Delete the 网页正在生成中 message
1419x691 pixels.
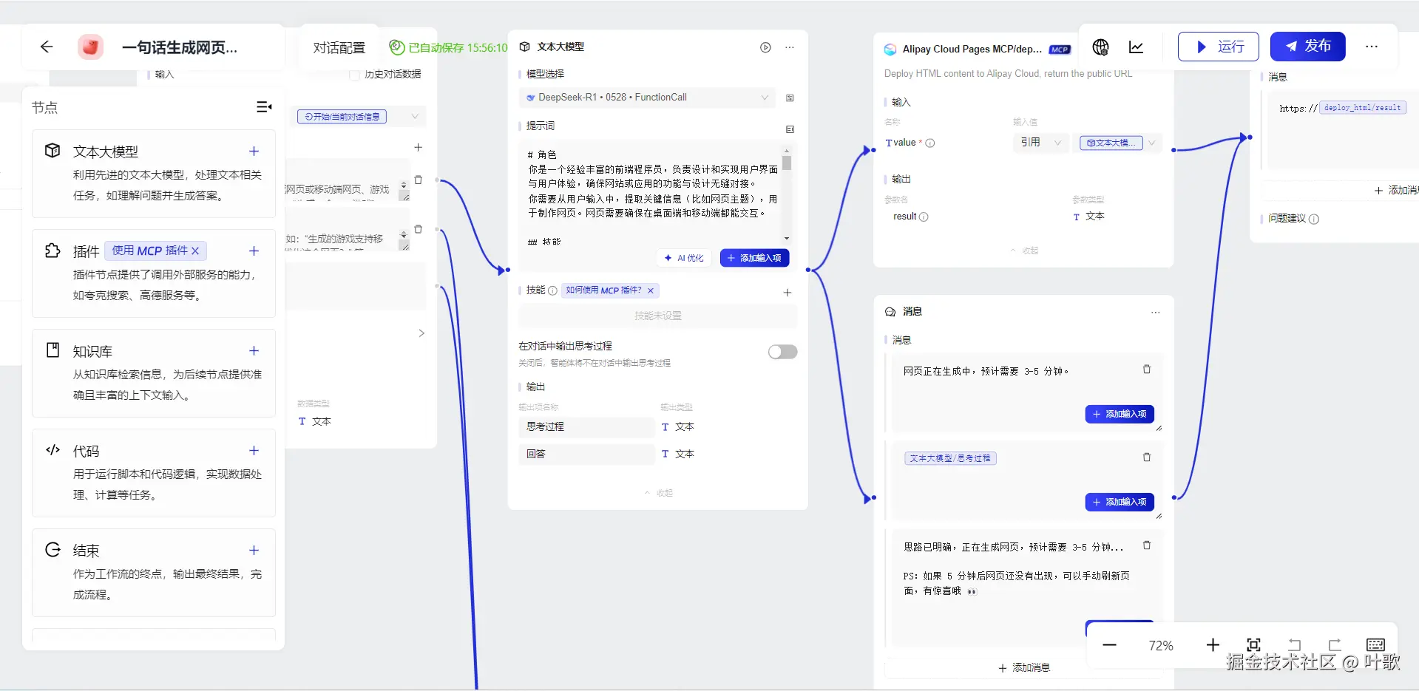coord(1147,370)
